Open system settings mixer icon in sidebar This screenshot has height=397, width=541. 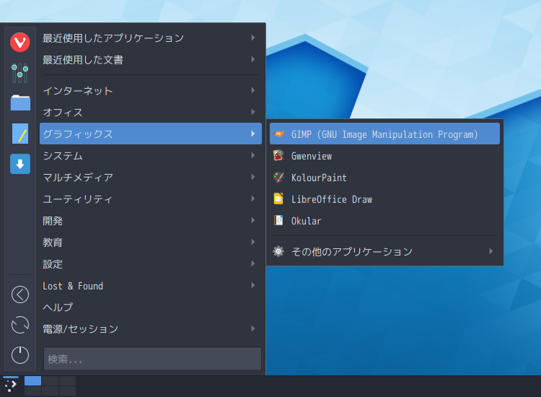tap(20, 73)
